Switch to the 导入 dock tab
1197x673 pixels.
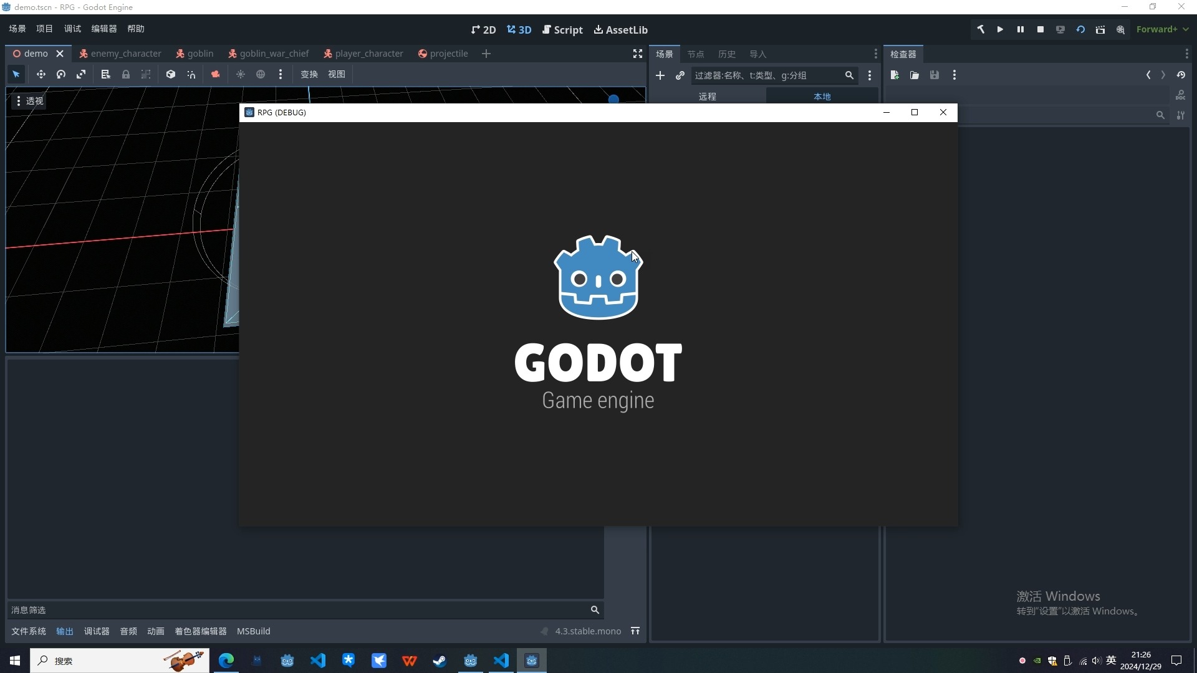click(x=758, y=54)
